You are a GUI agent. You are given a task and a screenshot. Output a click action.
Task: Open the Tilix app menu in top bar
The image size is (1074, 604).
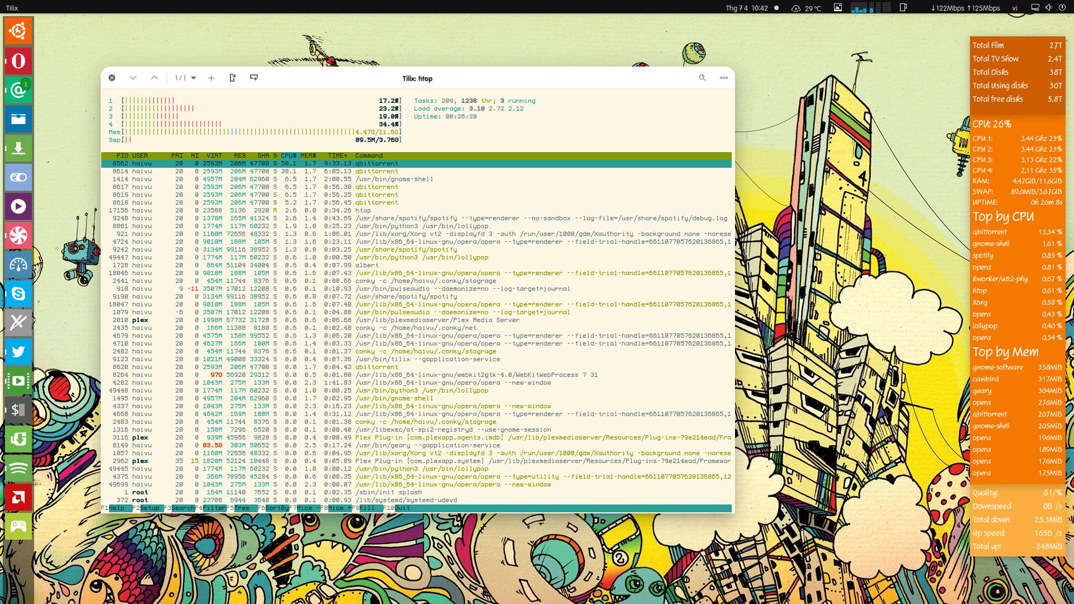[12, 8]
